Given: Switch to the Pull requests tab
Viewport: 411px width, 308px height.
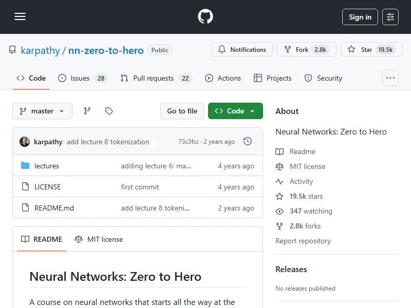Looking at the screenshot, I should [x=155, y=78].
